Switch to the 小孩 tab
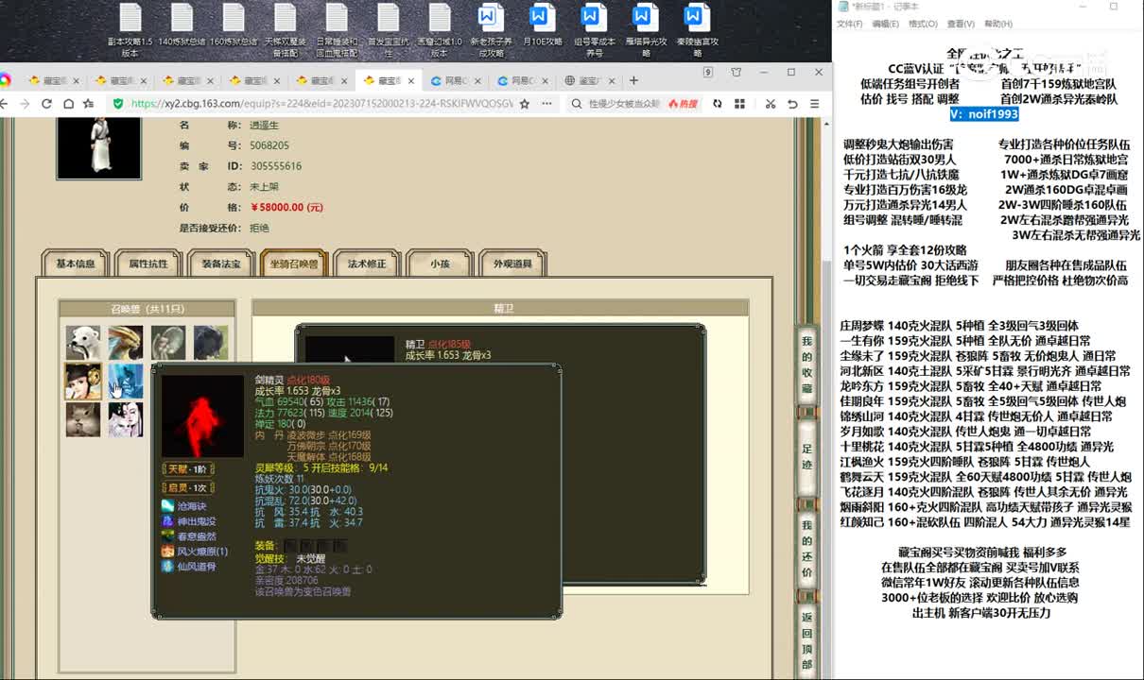Image resolution: width=1144 pixels, height=680 pixels. click(x=440, y=263)
